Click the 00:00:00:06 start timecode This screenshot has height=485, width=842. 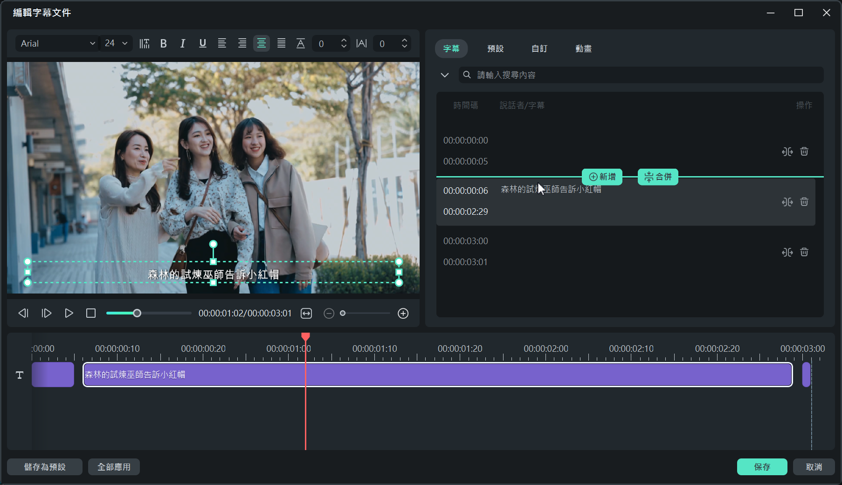466,191
